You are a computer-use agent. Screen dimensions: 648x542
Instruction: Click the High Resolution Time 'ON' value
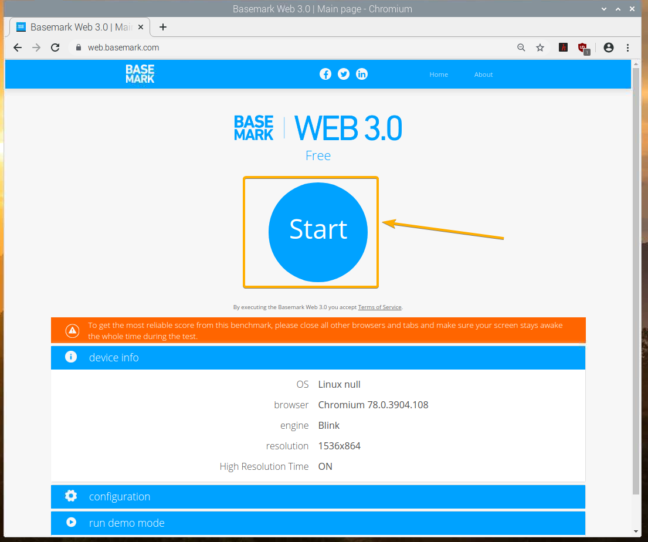325,466
